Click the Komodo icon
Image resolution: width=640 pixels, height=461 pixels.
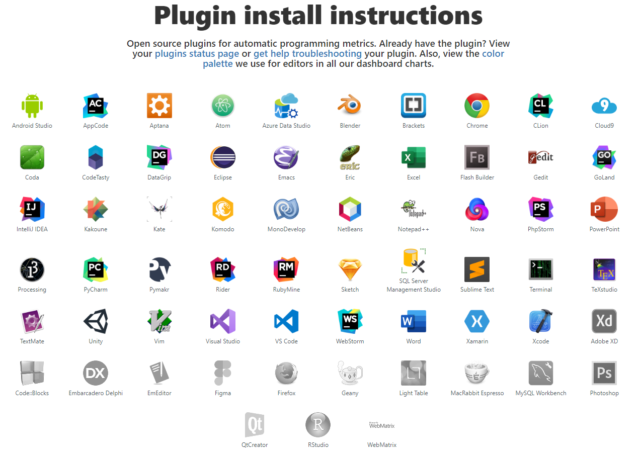[223, 209]
